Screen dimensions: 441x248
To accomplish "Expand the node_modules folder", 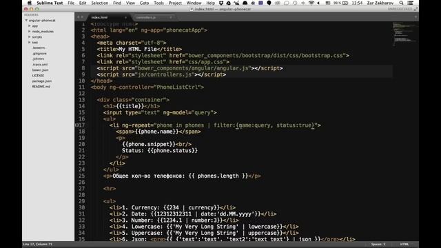I will pos(29,31).
